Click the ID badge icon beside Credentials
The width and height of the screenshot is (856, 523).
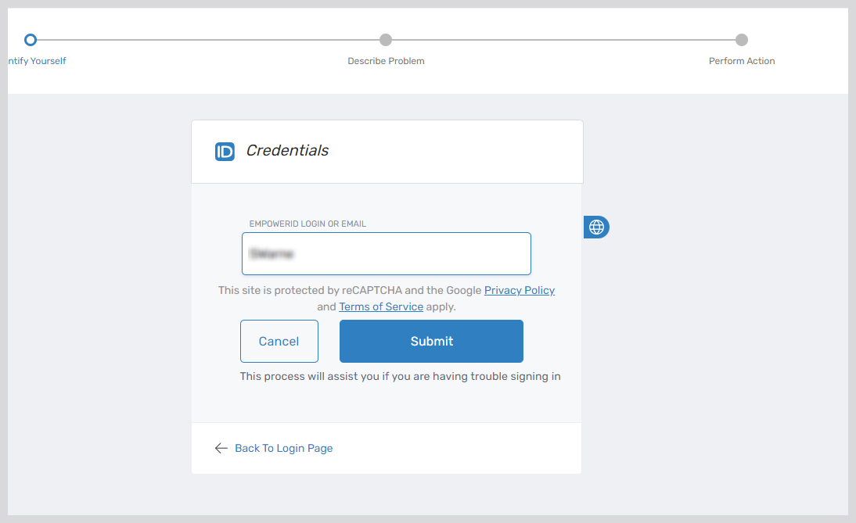click(225, 151)
